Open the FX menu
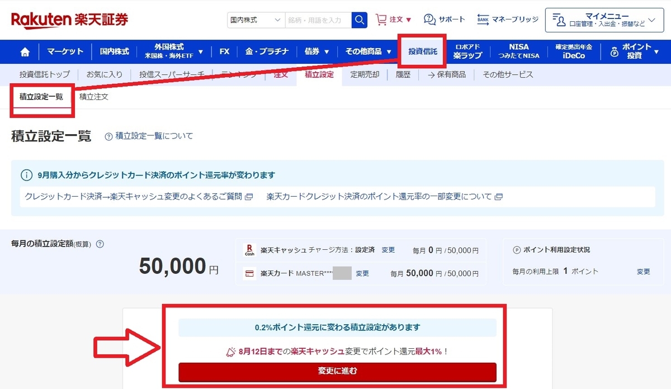This screenshot has width=671, height=389. (224, 51)
